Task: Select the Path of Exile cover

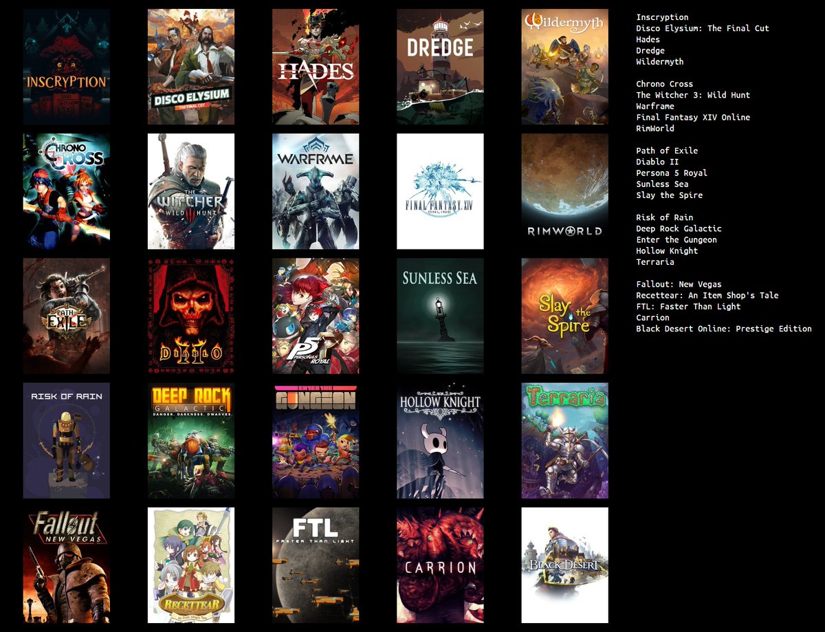Action: pyautogui.click(x=66, y=316)
